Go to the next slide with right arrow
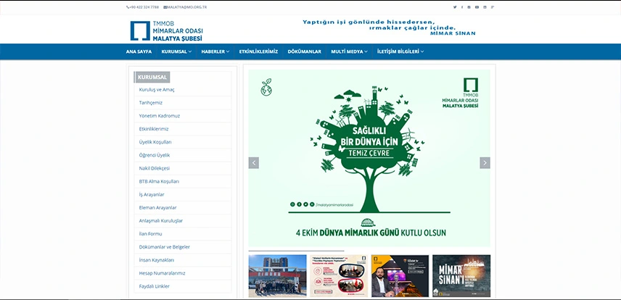This screenshot has width=621, height=300. (x=485, y=163)
